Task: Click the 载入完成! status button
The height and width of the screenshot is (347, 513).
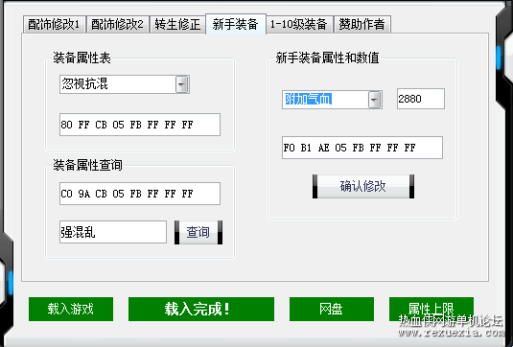Action: coord(201,309)
